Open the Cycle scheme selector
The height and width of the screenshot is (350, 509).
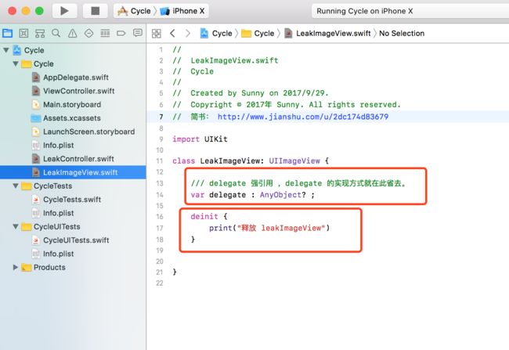point(135,11)
